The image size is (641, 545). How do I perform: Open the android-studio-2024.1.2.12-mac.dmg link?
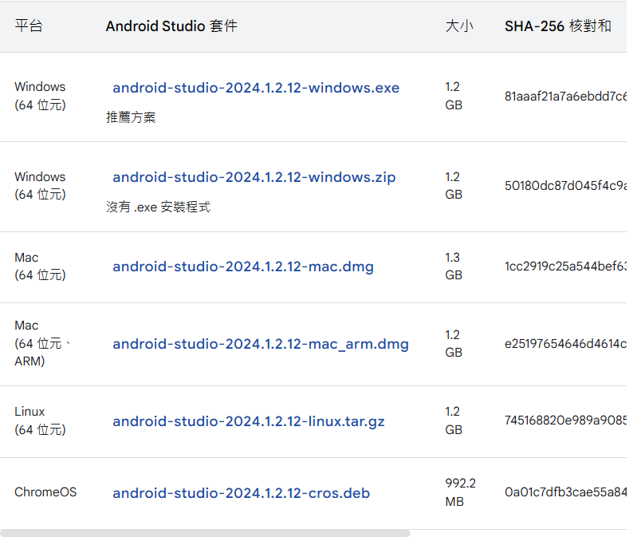pyautogui.click(x=243, y=267)
